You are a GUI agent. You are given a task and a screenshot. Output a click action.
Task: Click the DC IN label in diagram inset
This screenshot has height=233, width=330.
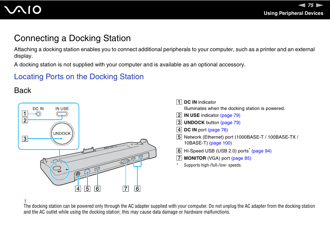[38, 109]
